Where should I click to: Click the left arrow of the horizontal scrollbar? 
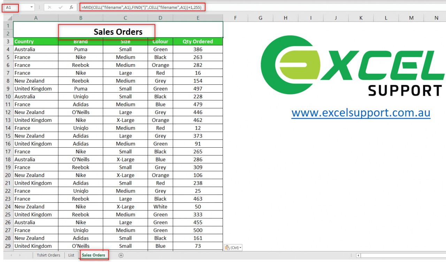click(x=358, y=255)
